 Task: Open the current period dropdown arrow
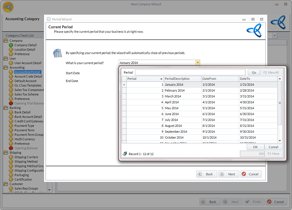point(198,63)
